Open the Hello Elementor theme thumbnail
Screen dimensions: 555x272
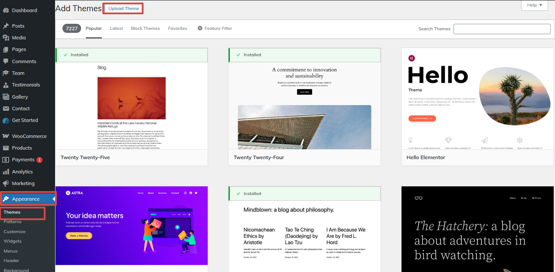pos(477,99)
